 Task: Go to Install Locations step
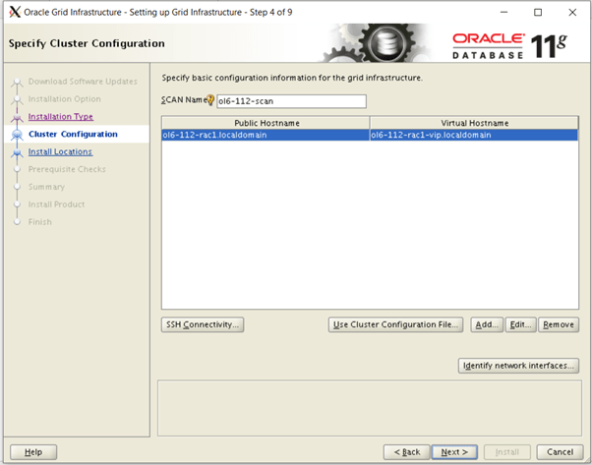[x=60, y=152]
